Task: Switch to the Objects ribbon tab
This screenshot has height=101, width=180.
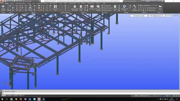Action: (12, 3)
